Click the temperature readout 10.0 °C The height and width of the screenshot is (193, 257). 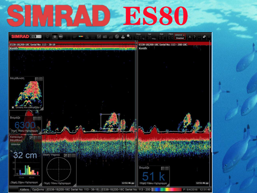pyautogui.click(x=140, y=38)
